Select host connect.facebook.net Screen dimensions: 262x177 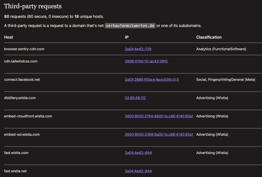22,80
